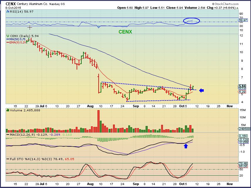This screenshot has width=251, height=188.
Task: Click the RSI indicator icon beside RSI(14)
Action: point(8,11)
